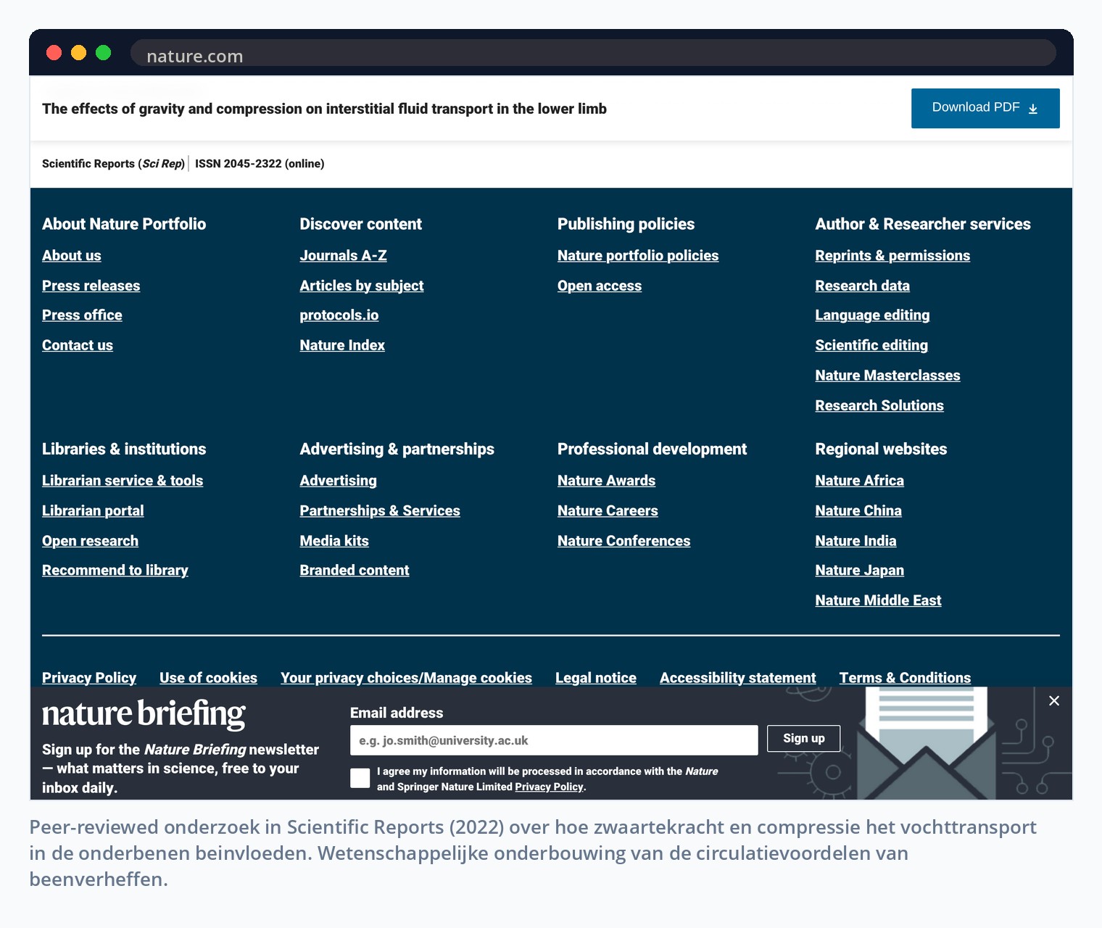The width and height of the screenshot is (1102, 928).
Task: Click the nature.com address bar
Action: tap(593, 53)
